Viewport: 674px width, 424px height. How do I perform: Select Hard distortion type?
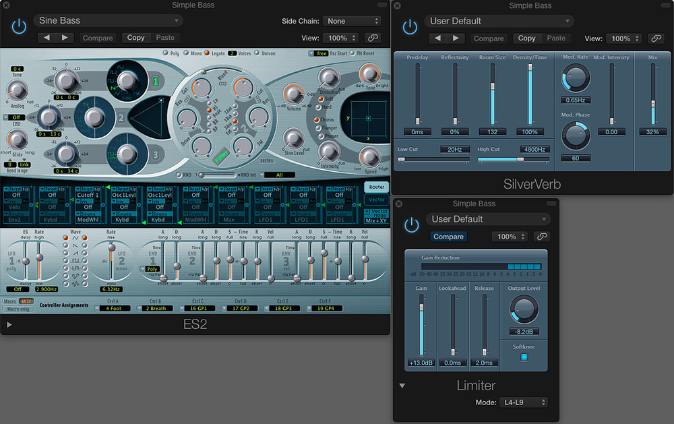tap(319, 107)
